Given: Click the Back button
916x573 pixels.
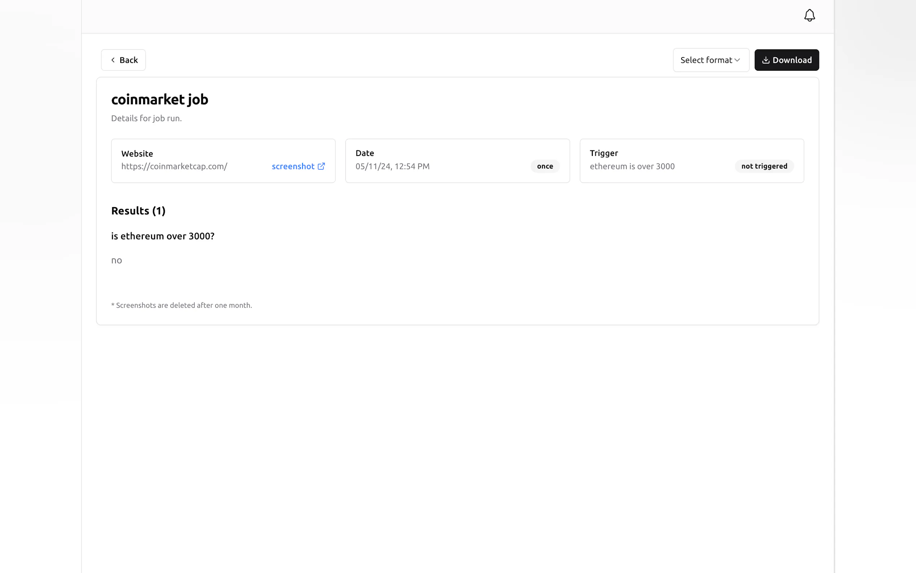Looking at the screenshot, I should (123, 60).
